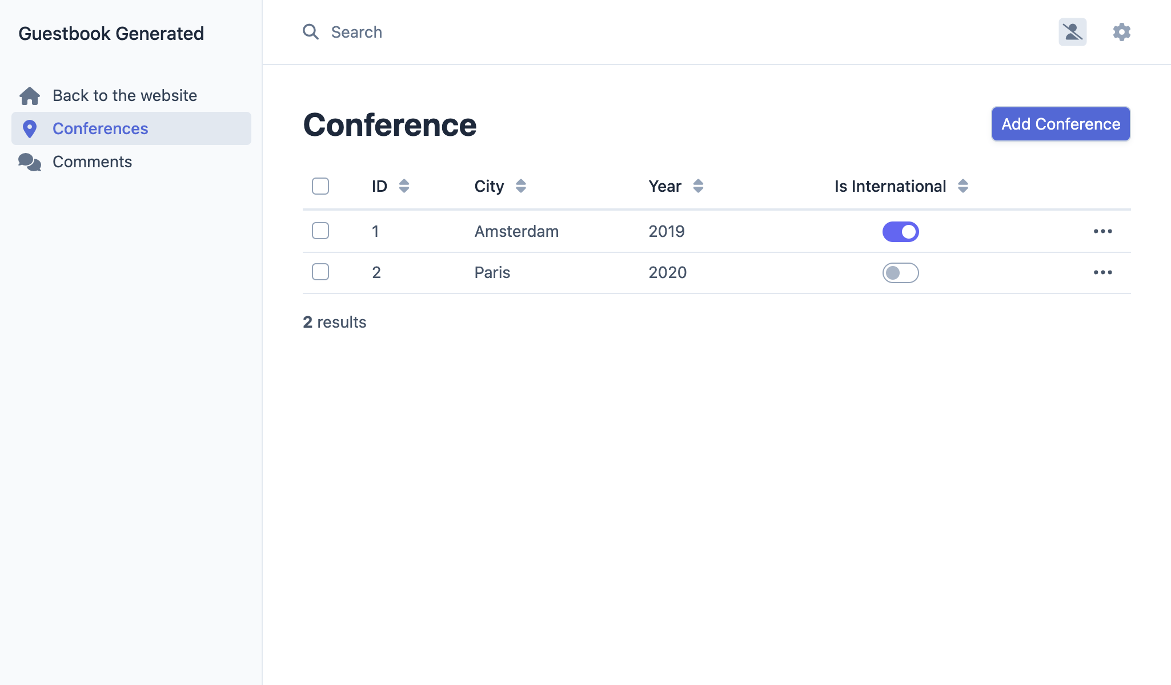Click the Conferences map pin icon
1171x685 pixels.
pyautogui.click(x=30, y=129)
